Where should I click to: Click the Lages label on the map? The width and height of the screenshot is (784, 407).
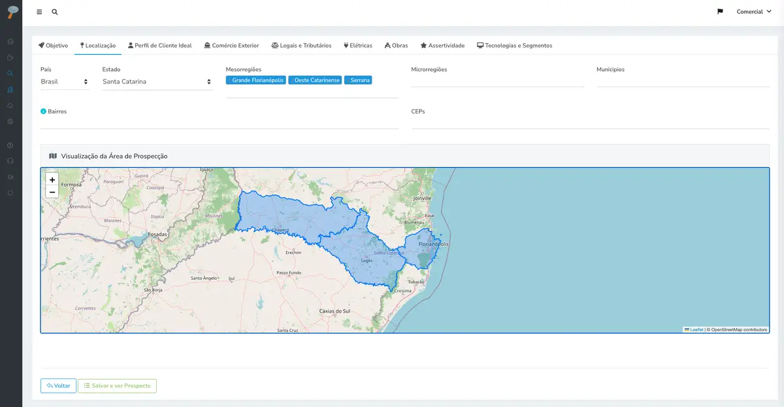[x=367, y=260]
